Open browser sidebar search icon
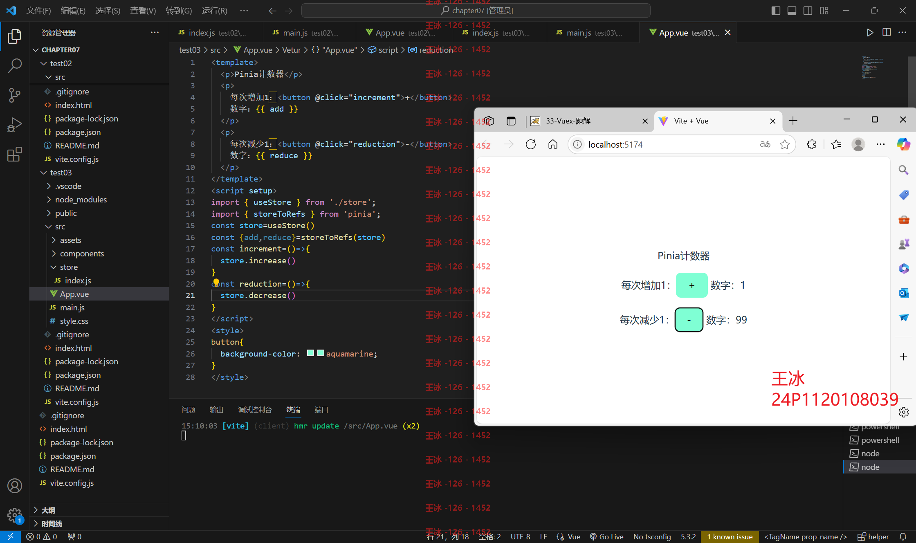The image size is (916, 543). (x=903, y=170)
